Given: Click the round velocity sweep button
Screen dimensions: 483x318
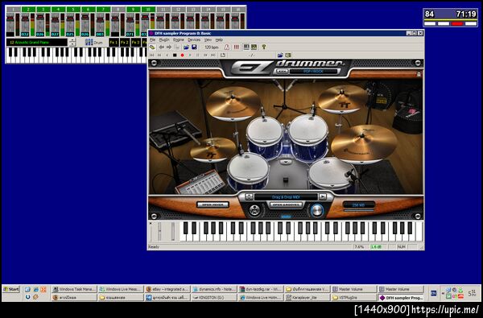Looking at the screenshot, I should tap(254, 210).
